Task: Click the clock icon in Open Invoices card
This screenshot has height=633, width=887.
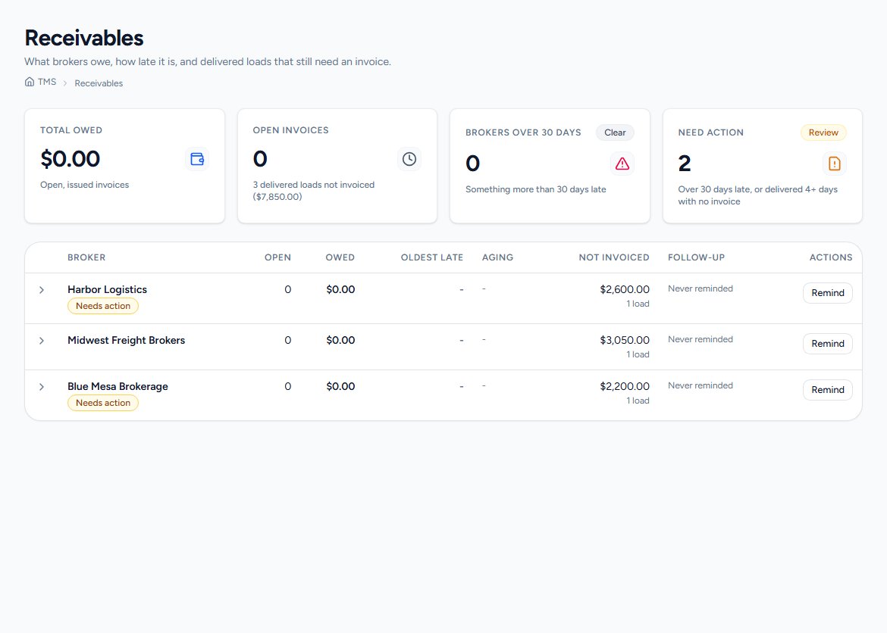Action: 409,159
